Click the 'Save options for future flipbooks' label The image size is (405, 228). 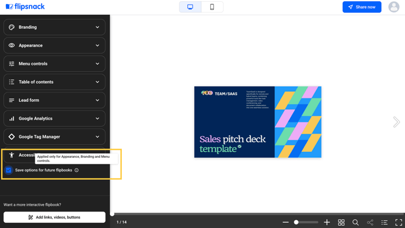44,170
